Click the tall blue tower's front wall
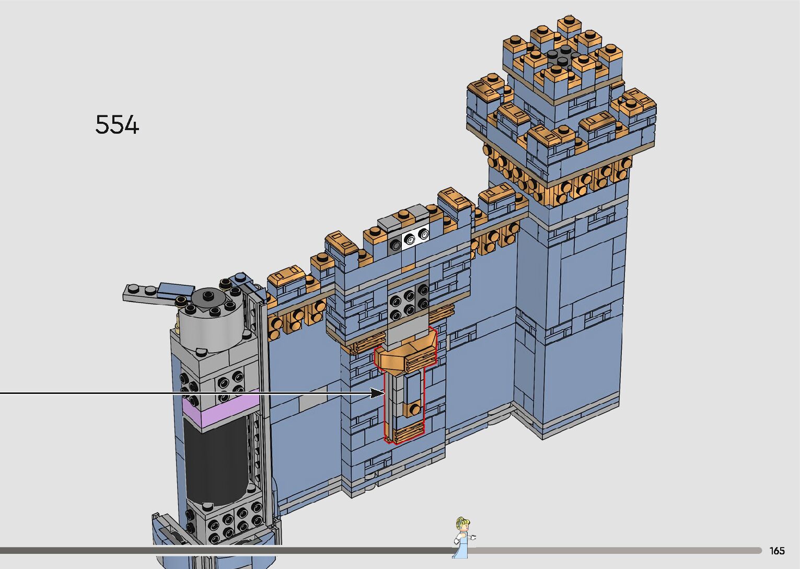This screenshot has height=569, width=800. tap(580, 313)
